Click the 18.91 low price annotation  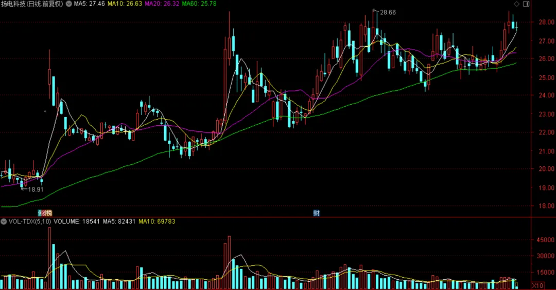(x=36, y=189)
